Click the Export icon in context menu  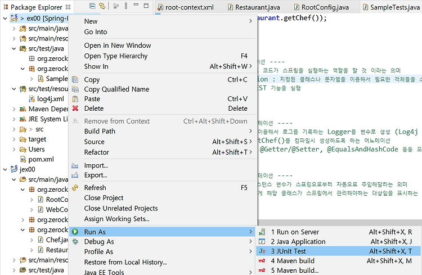75,175
